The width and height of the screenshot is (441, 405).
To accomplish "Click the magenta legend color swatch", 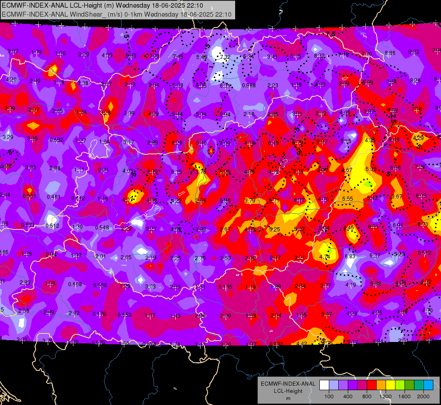I will (362, 385).
